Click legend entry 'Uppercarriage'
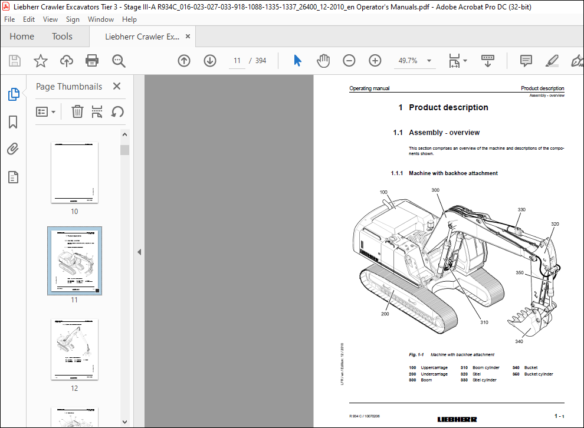This screenshot has height=428, width=584. point(434,367)
